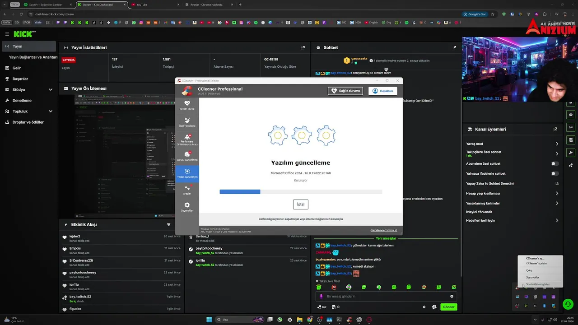Click İzleyici Yönlendir
Image resolution: width=578 pixels, height=325 pixels.
click(x=479, y=212)
